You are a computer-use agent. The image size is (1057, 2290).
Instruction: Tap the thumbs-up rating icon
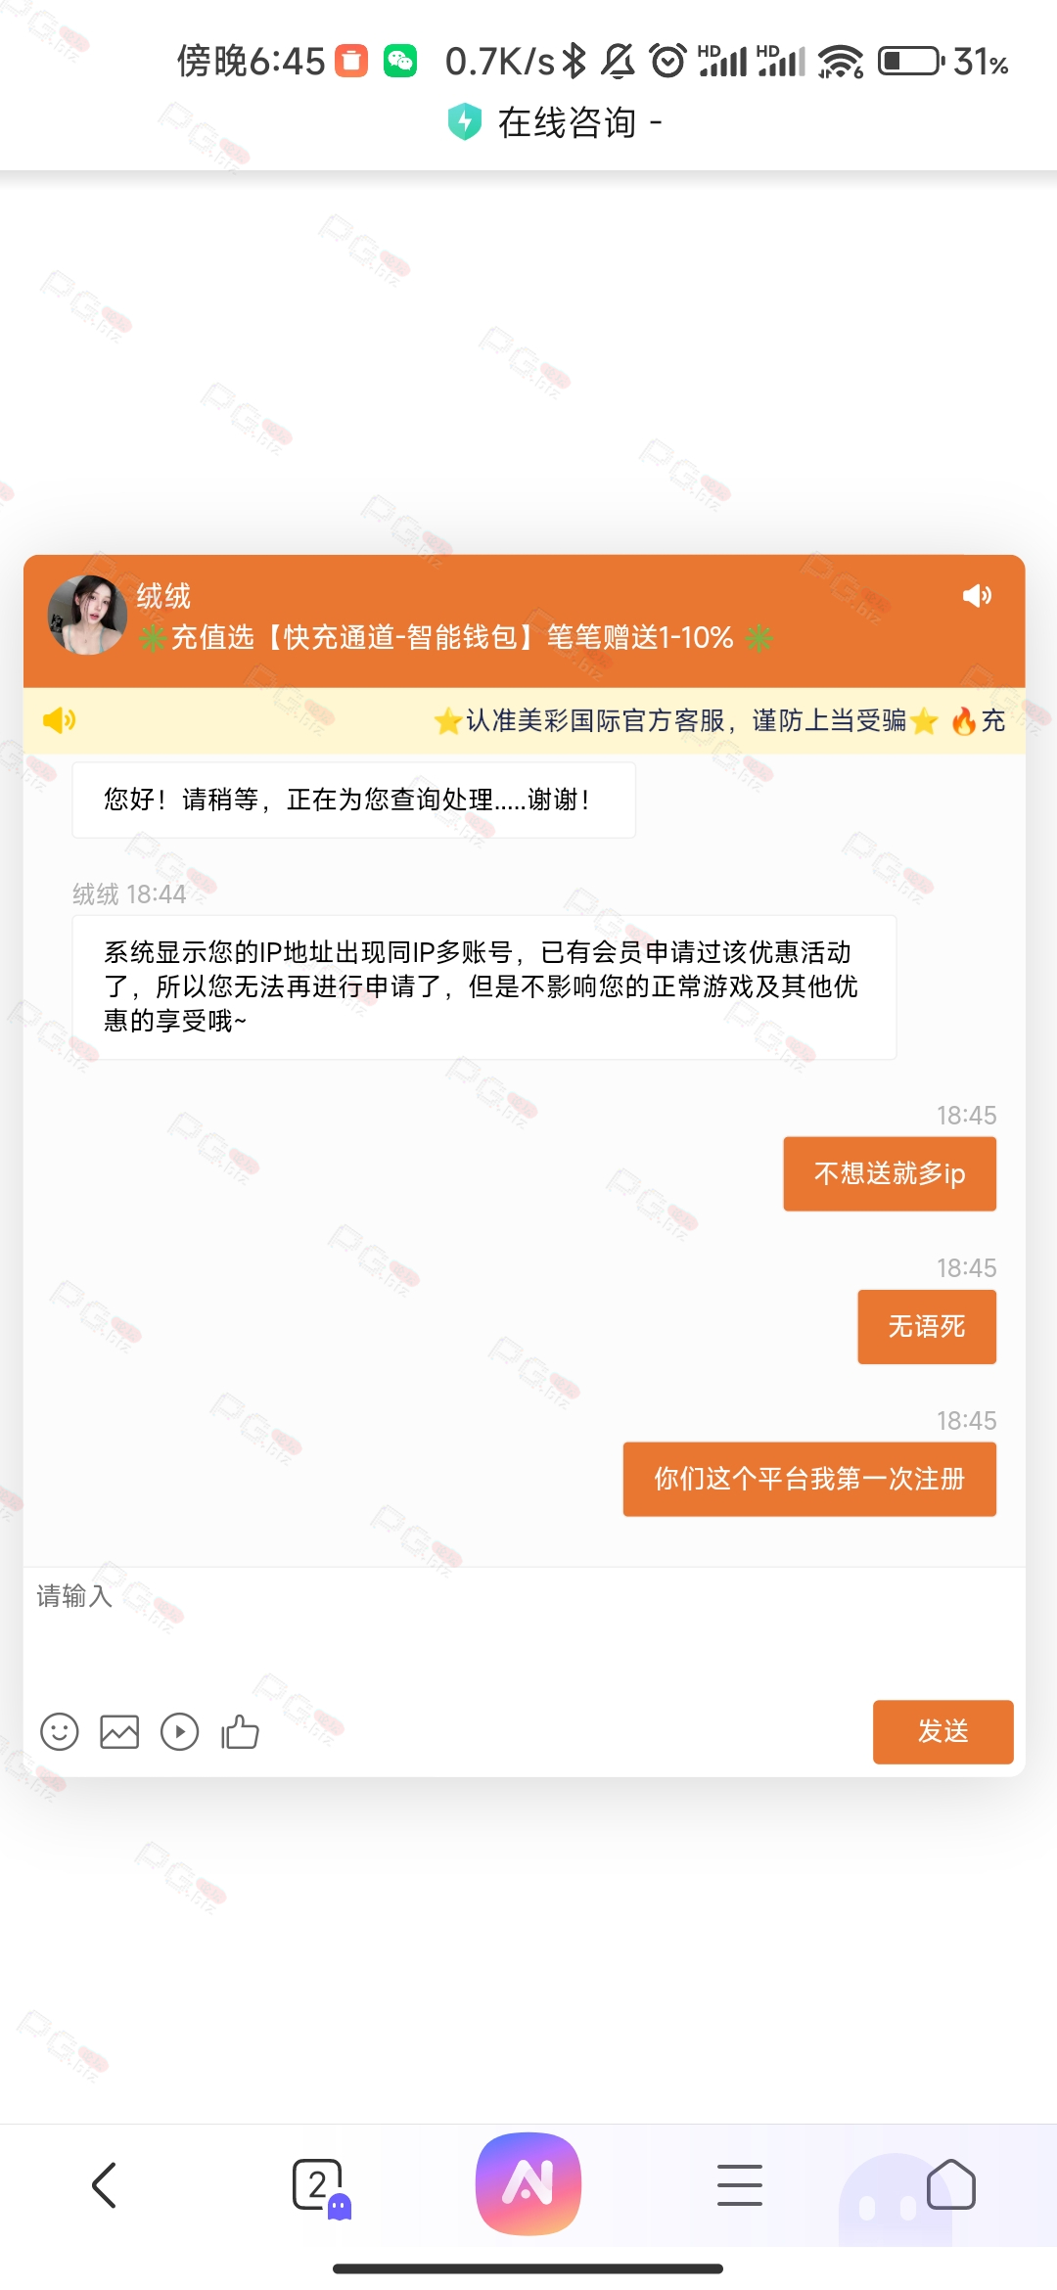[240, 1731]
